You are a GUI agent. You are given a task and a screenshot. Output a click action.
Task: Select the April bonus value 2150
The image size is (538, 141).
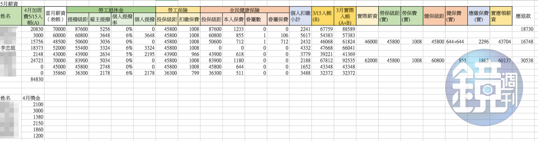pyautogui.click(x=33, y=123)
